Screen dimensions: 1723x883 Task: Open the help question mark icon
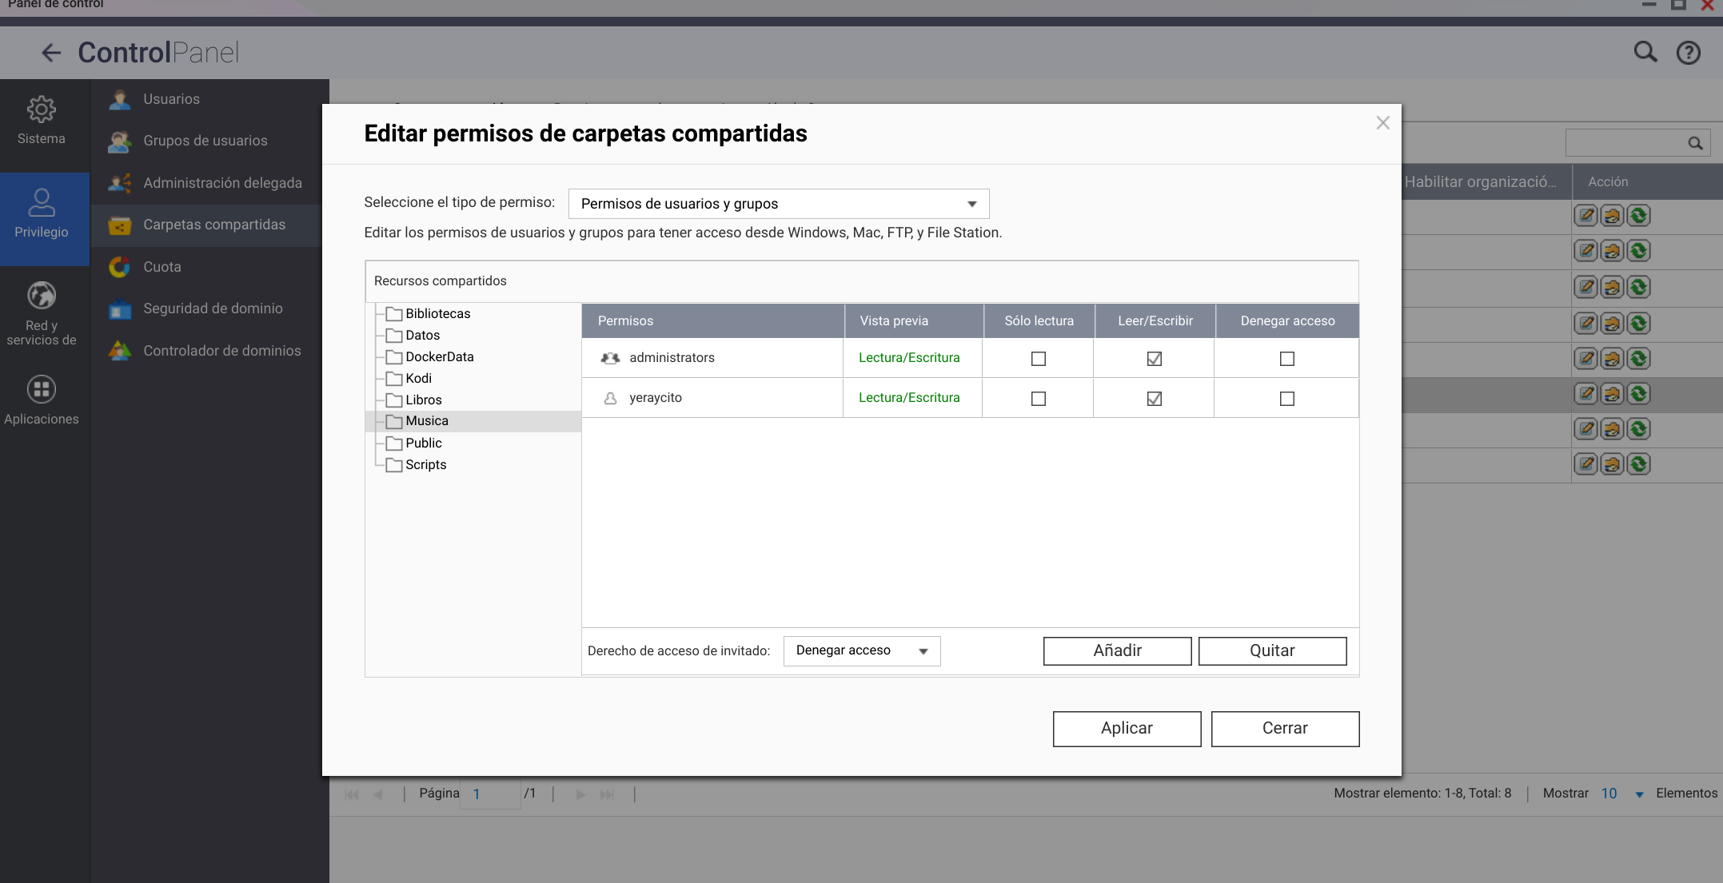point(1688,53)
